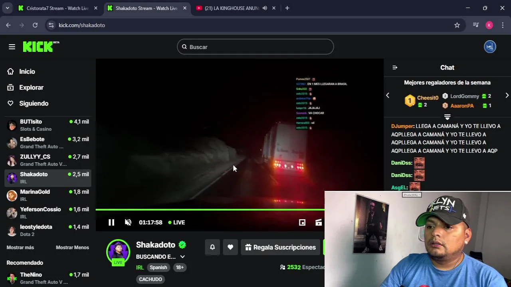Close the Shakadoto Stream tab
The height and width of the screenshot is (287, 511).
pos(184,8)
